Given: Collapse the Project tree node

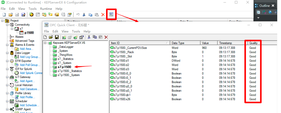Looking at the screenshot, I should (x=2, y=21).
